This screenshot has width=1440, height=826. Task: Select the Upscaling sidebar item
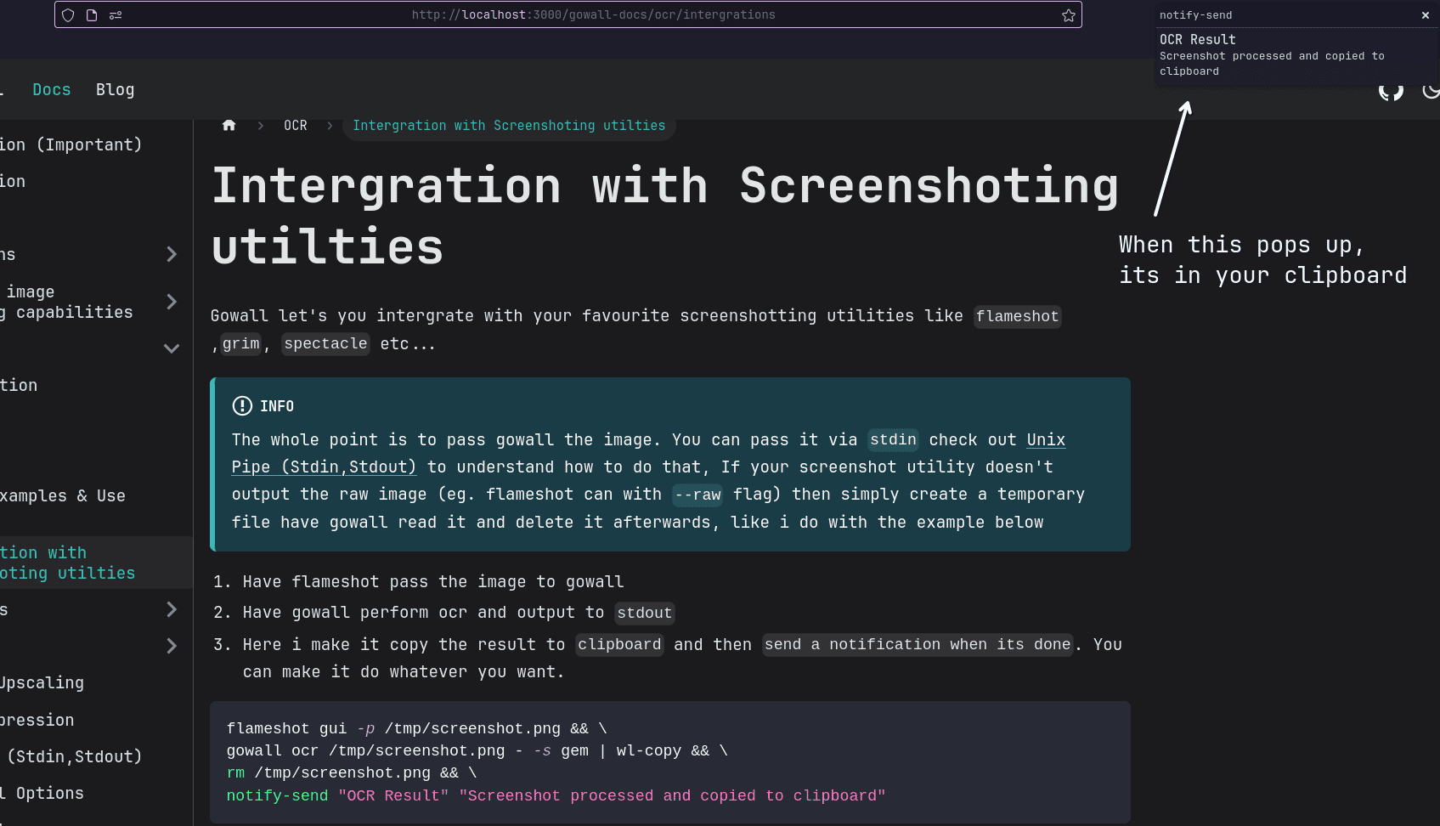click(42, 683)
